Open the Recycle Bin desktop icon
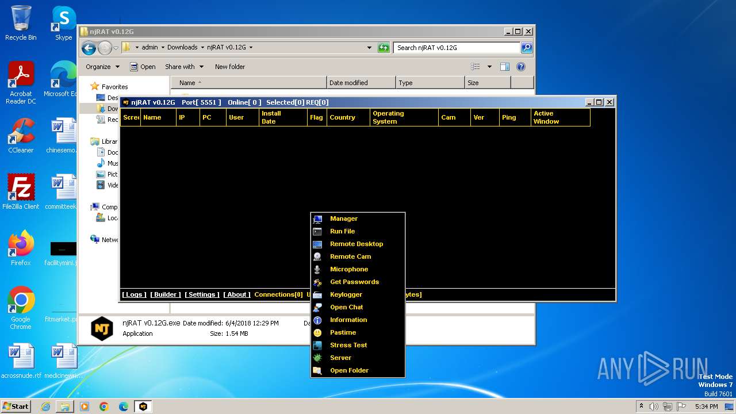Image resolution: width=736 pixels, height=414 pixels. pyautogui.click(x=21, y=23)
